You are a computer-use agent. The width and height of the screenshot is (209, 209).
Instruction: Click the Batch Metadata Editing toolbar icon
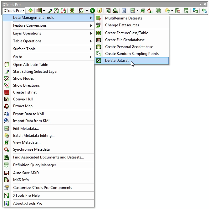167,11
